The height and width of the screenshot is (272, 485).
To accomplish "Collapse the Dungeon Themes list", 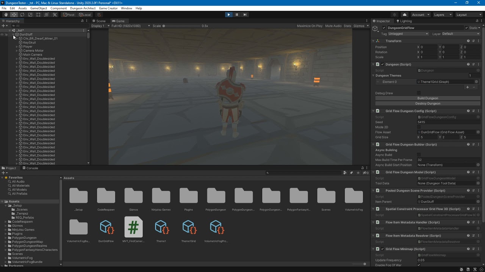I will tap(373, 76).
